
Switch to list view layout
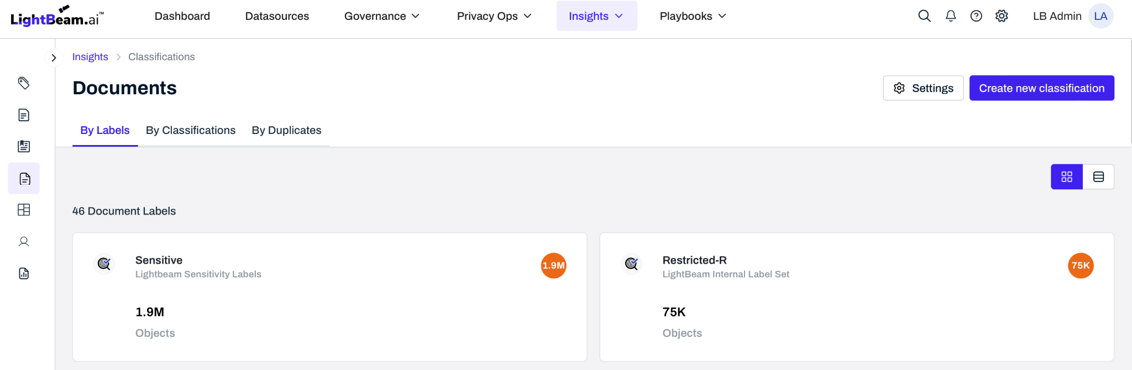coord(1098,176)
